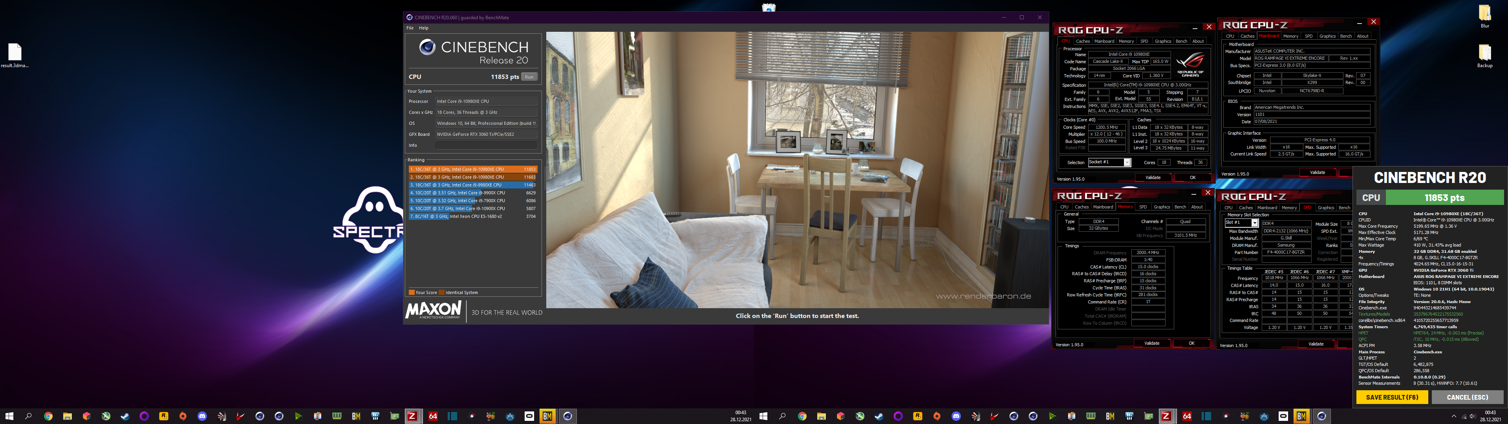Screen dimensions: 1508x424
Task: Click network icon in system tray
Action: (x=1464, y=417)
